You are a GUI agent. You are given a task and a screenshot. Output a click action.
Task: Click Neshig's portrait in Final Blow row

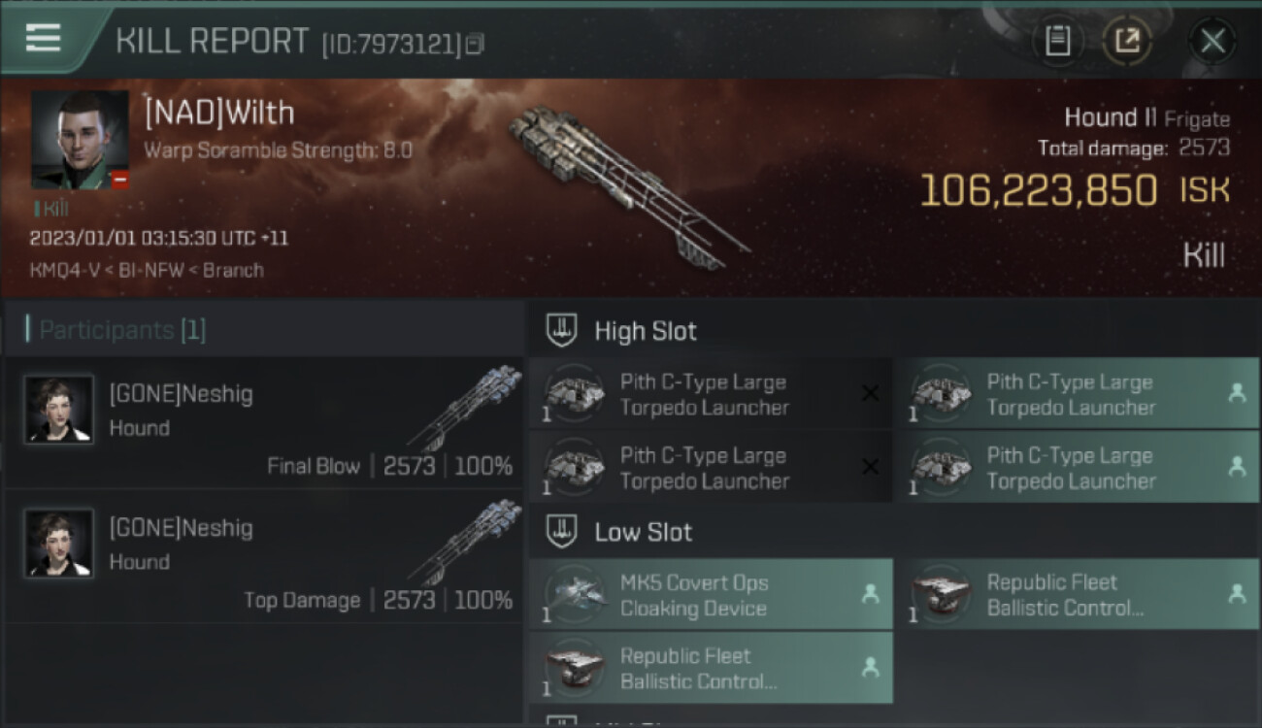point(59,410)
